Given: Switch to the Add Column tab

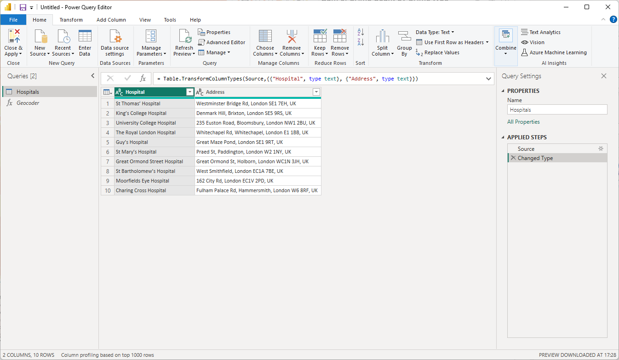Looking at the screenshot, I should [x=111, y=20].
